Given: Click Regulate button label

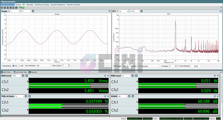Looking at the screenshot, I should 34,72.
